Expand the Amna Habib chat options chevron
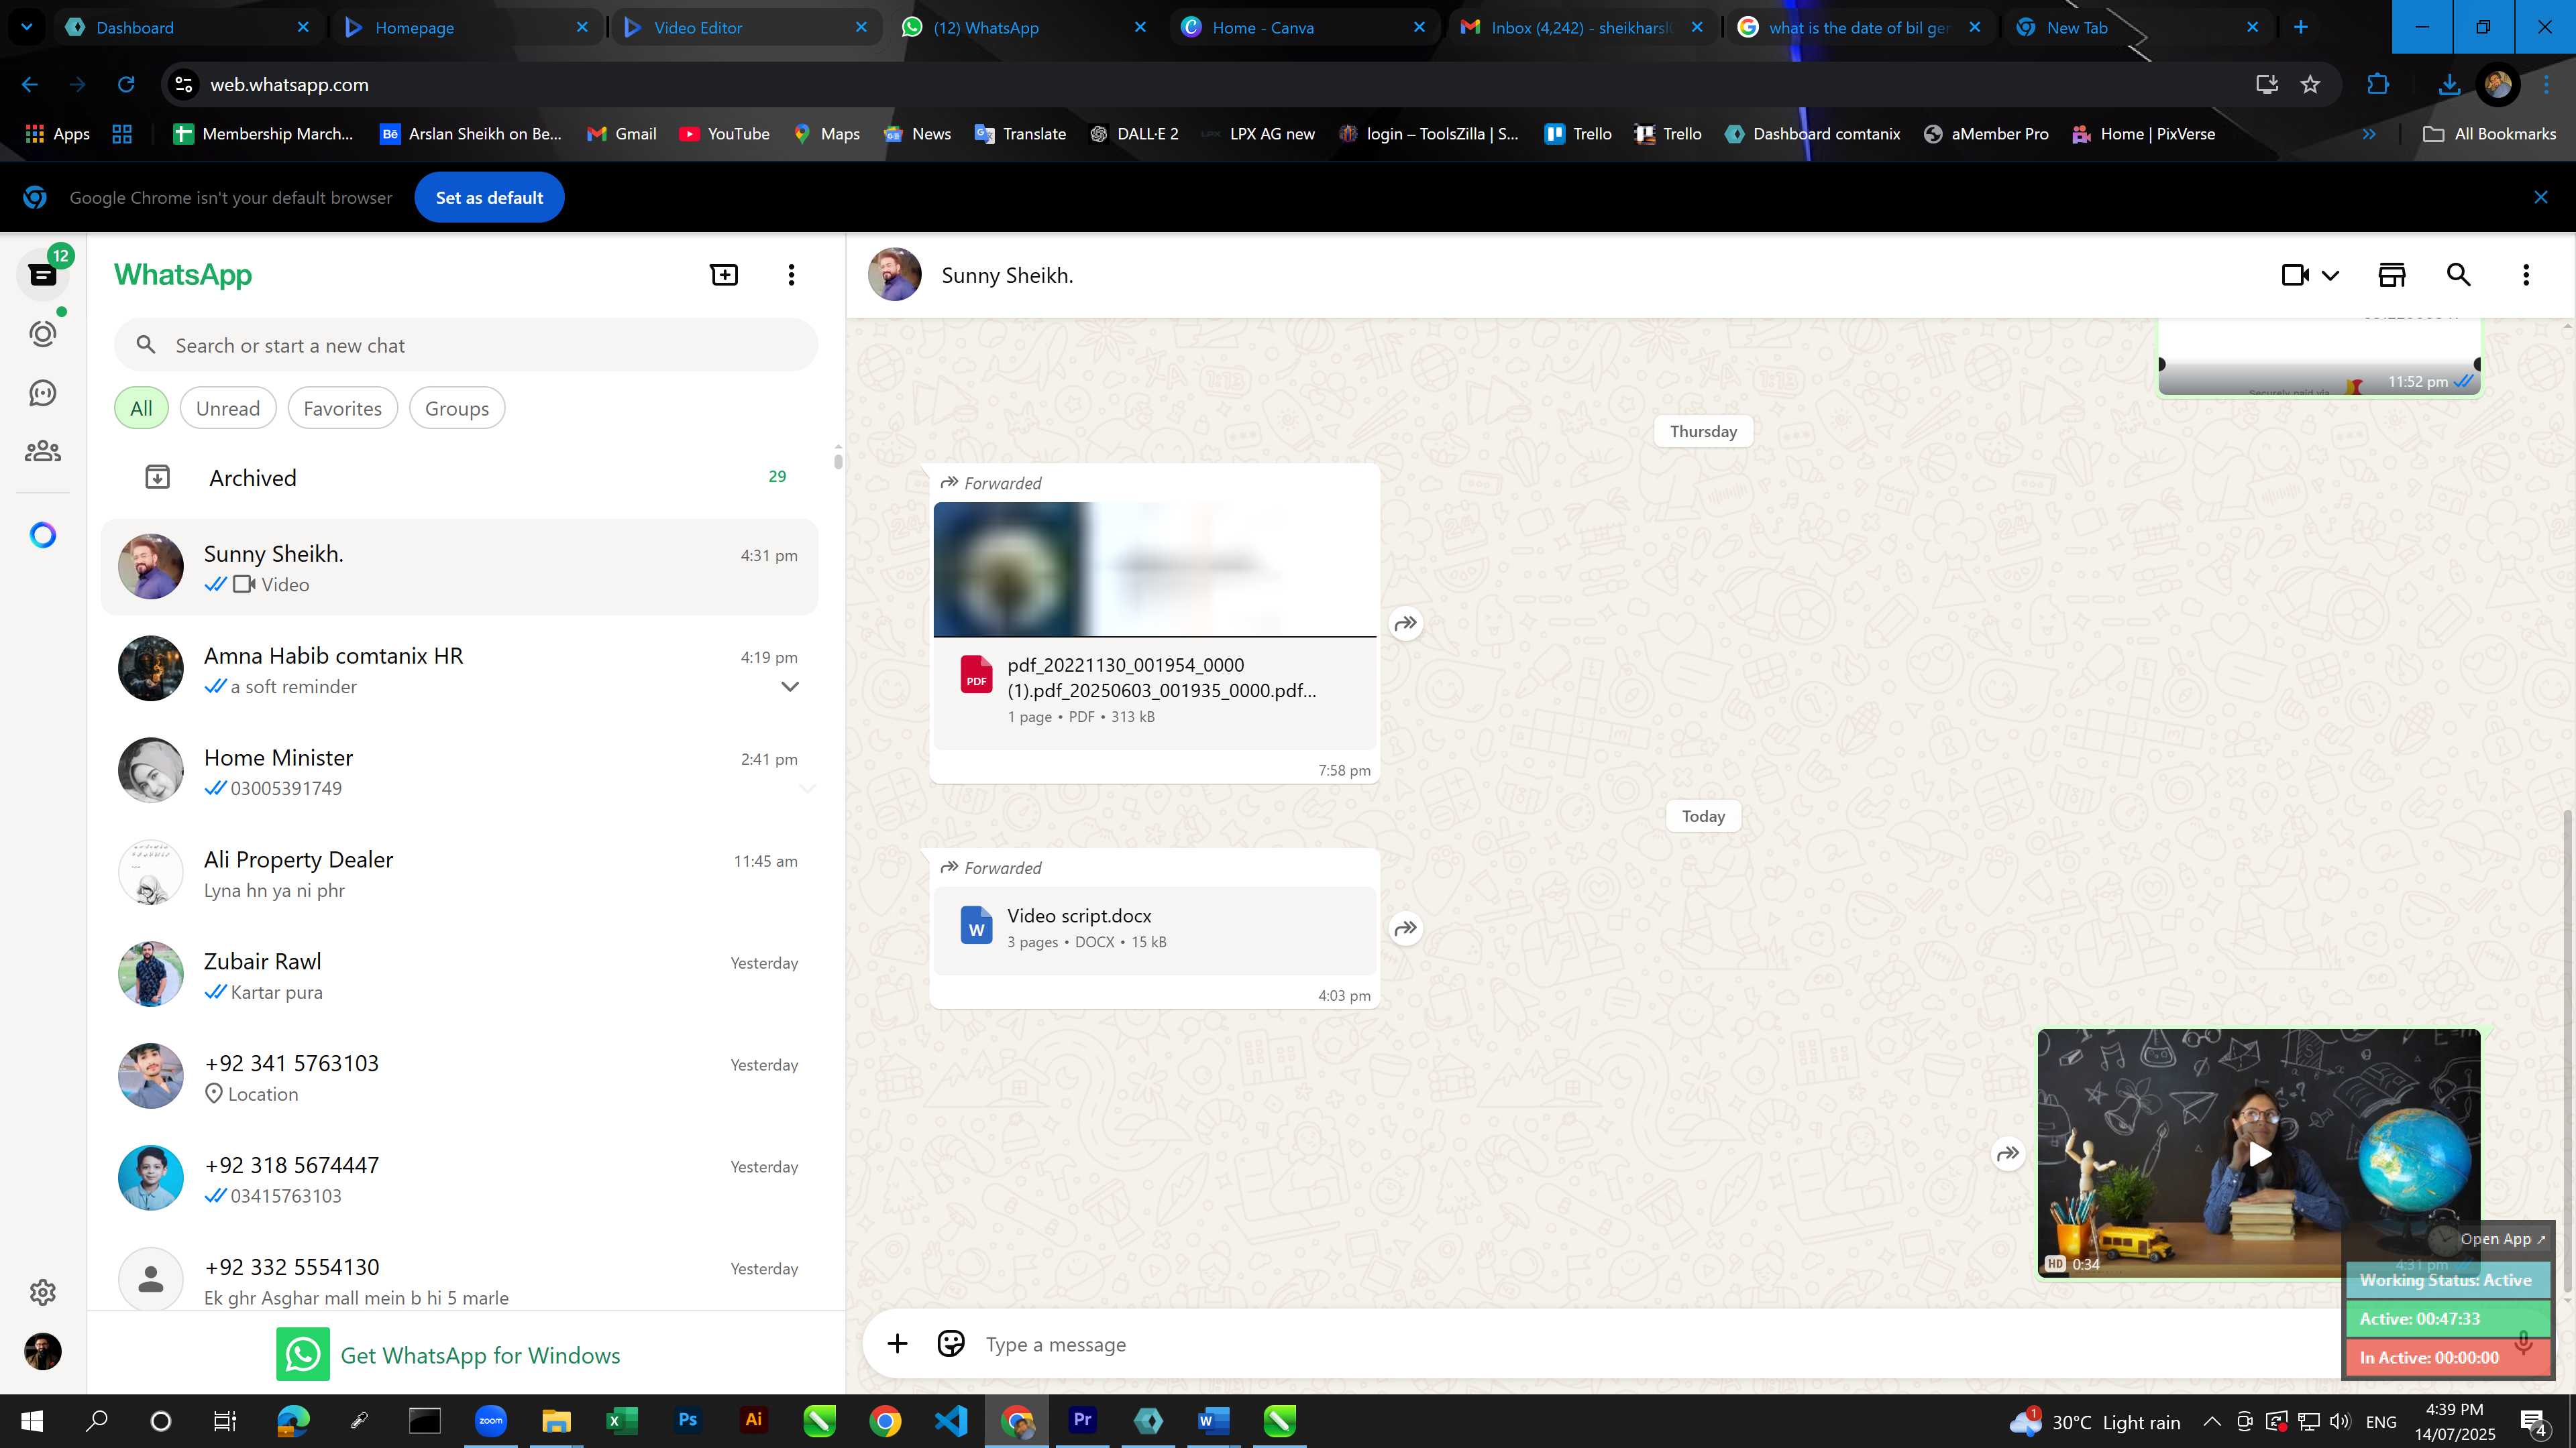 789,686
